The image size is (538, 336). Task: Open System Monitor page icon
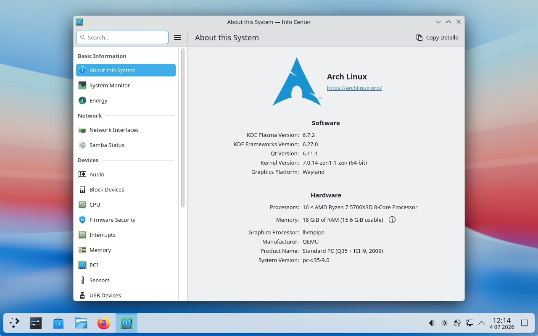(x=82, y=85)
